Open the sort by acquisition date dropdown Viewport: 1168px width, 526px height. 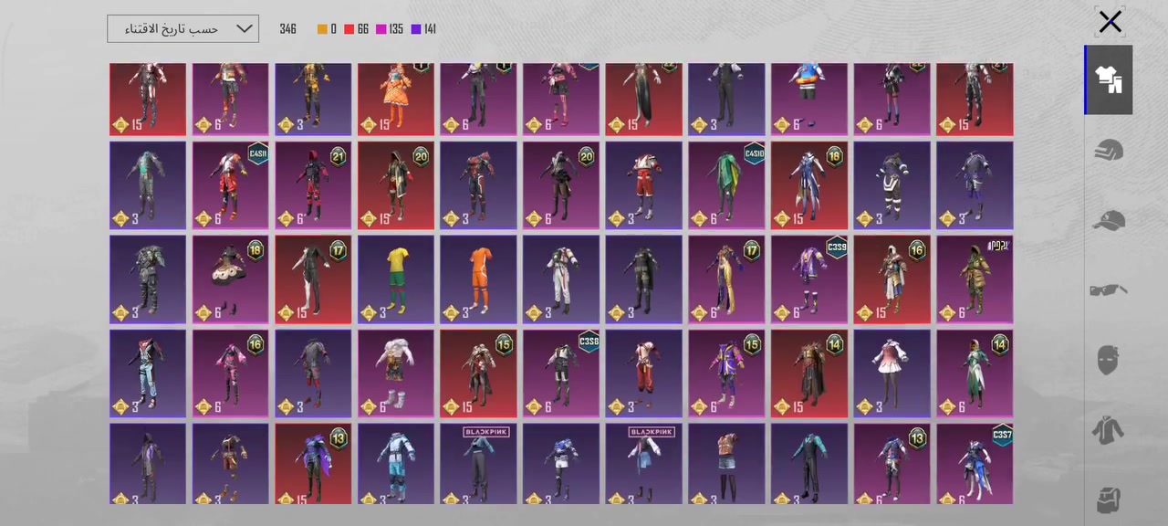tap(182, 28)
